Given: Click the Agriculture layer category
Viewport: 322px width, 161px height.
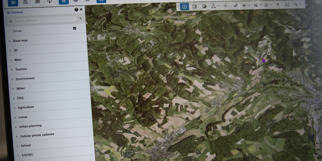Looking at the screenshot, I should 26,107.
